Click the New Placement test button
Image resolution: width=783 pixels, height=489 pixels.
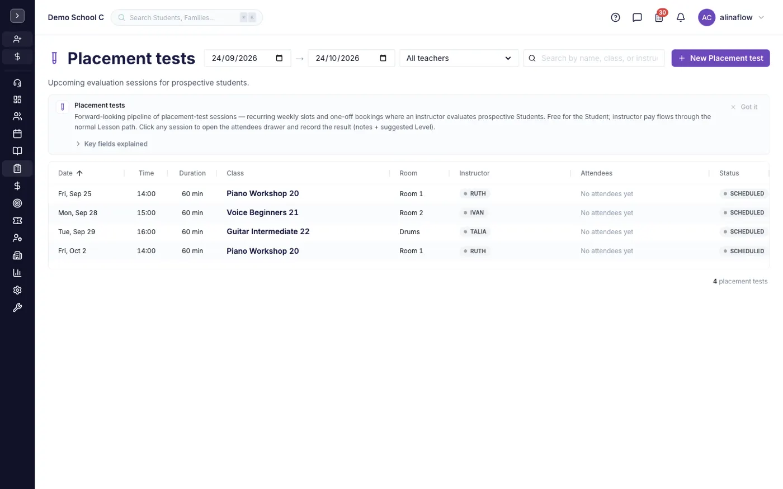click(x=720, y=58)
